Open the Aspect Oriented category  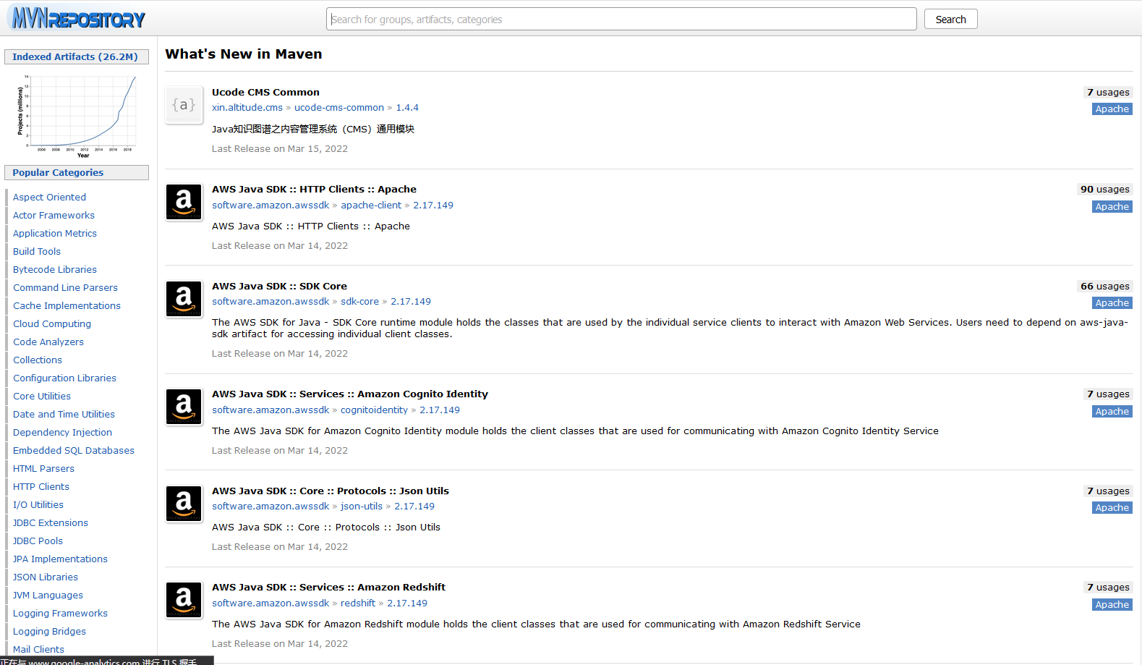click(49, 197)
